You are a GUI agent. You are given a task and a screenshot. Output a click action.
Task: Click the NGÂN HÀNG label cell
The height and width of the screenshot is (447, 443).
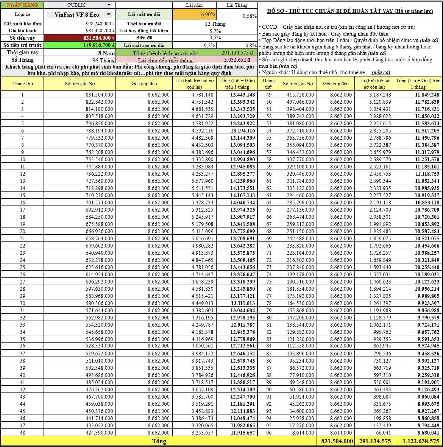pyautogui.click(x=22, y=5)
